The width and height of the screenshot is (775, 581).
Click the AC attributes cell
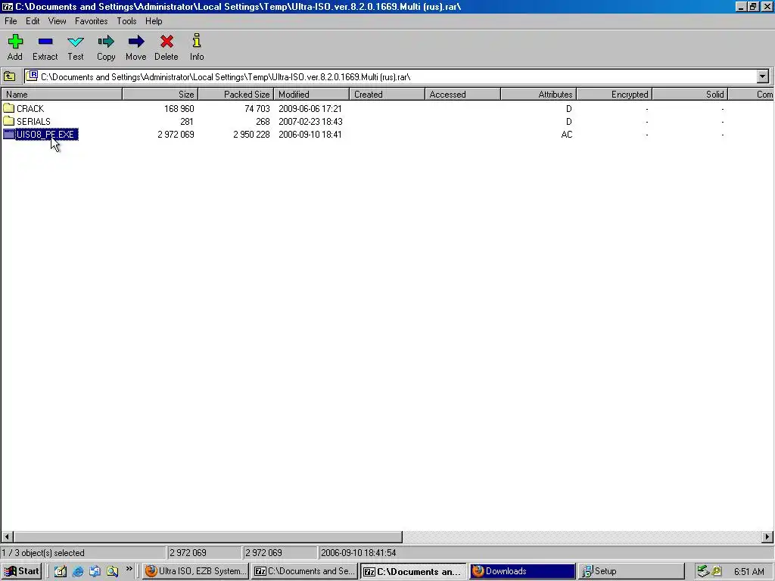coord(566,135)
